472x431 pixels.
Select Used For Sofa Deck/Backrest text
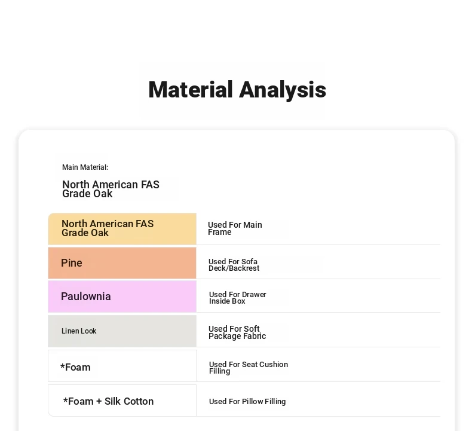(234, 265)
